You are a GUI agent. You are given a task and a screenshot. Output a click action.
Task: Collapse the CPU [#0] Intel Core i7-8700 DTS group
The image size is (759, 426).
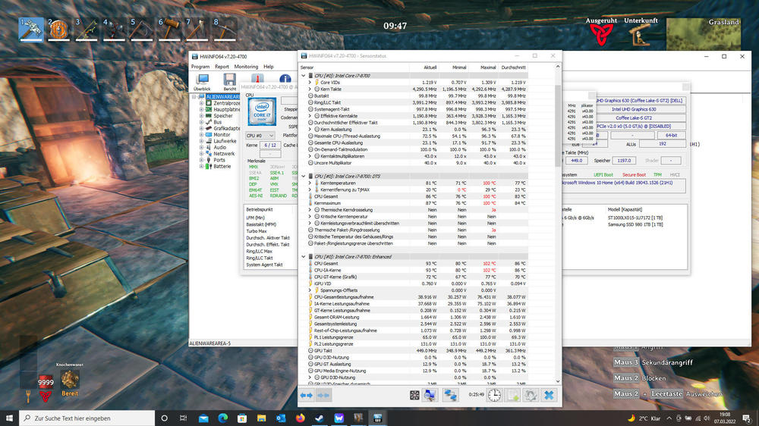click(303, 176)
